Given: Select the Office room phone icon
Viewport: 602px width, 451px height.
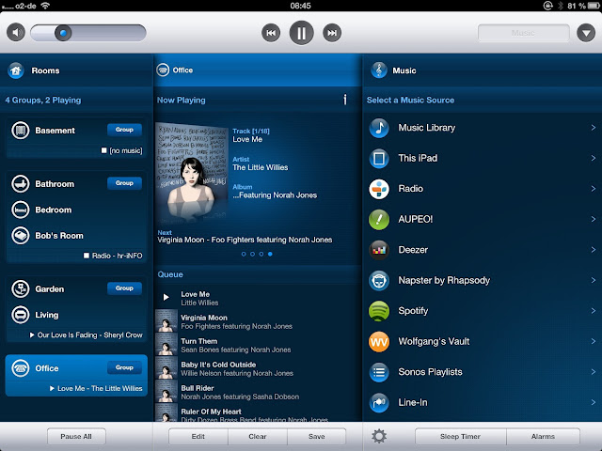Looking at the screenshot, I should [x=21, y=368].
